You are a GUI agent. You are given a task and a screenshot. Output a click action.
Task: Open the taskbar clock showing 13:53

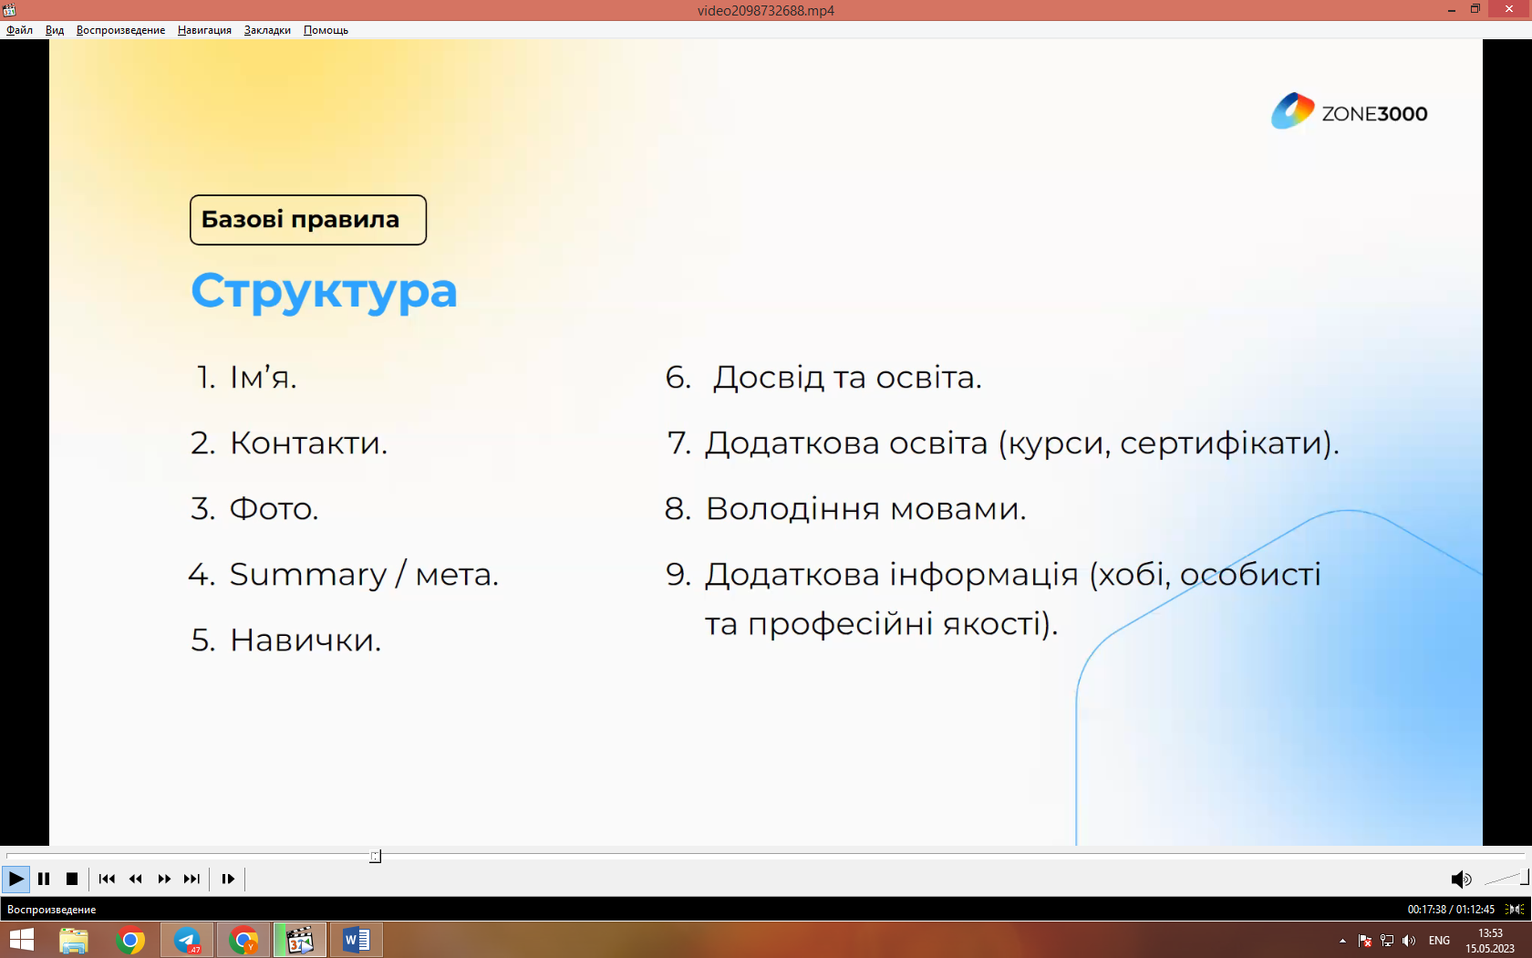pyautogui.click(x=1490, y=941)
